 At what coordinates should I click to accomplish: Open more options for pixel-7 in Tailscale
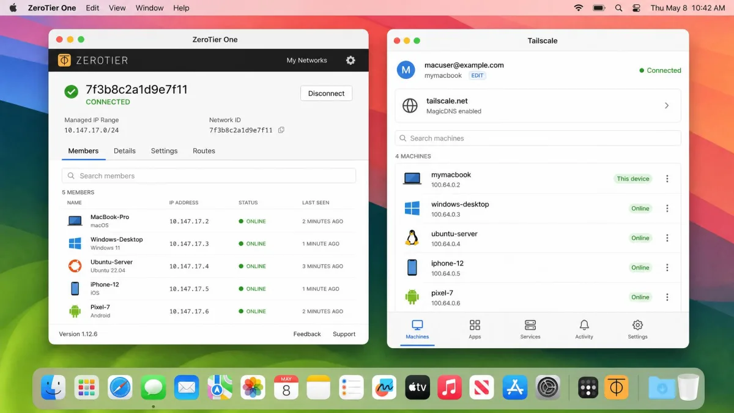(x=667, y=297)
